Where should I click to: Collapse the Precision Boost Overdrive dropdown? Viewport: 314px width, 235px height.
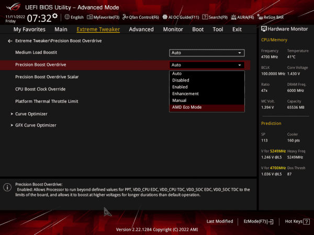click(207, 65)
